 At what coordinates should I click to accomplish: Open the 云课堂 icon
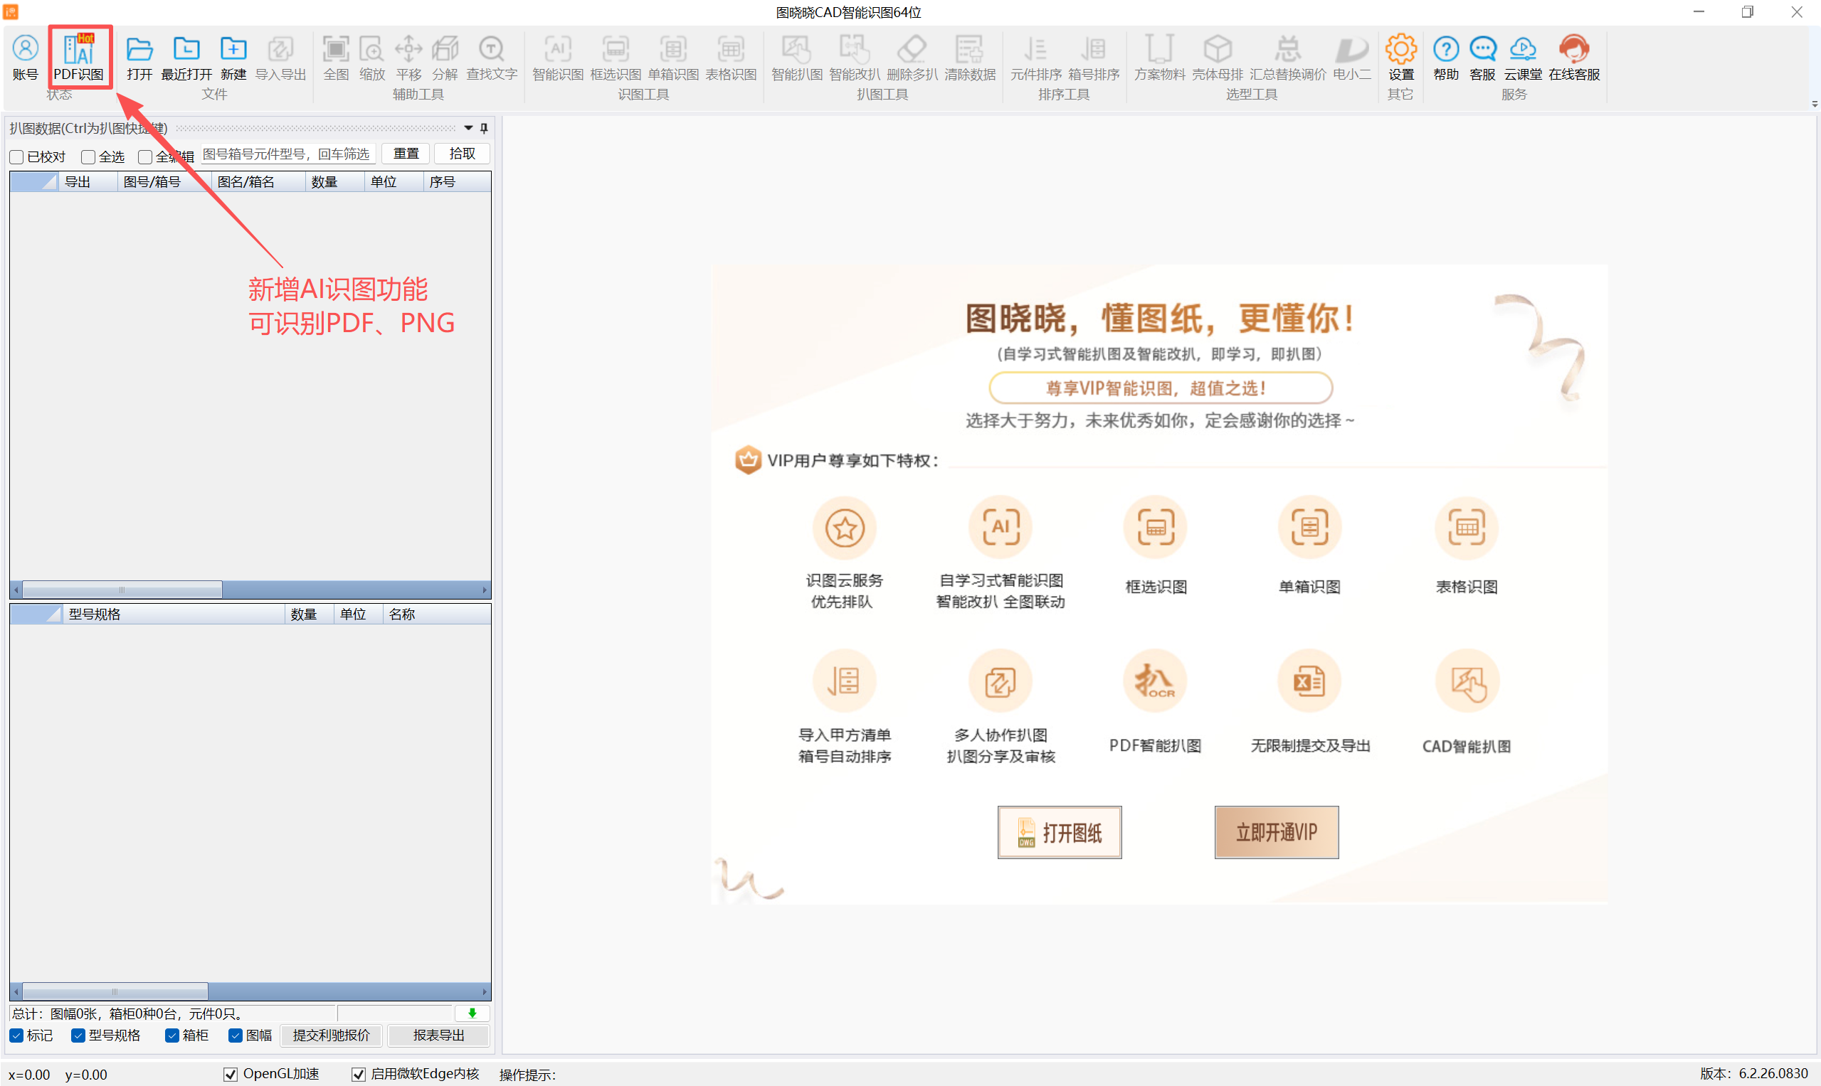coord(1523,57)
